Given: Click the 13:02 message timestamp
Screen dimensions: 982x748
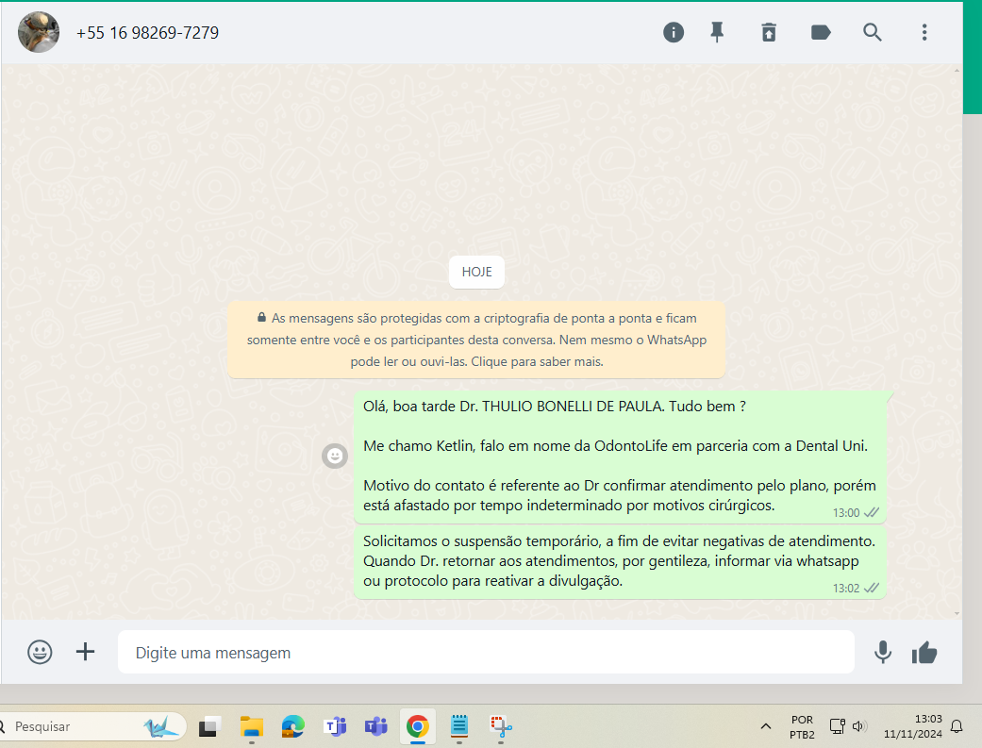Looking at the screenshot, I should click(845, 589).
